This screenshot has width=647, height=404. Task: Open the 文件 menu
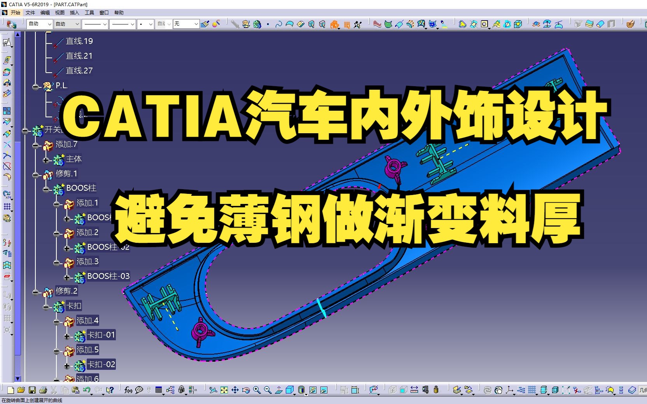click(30, 12)
